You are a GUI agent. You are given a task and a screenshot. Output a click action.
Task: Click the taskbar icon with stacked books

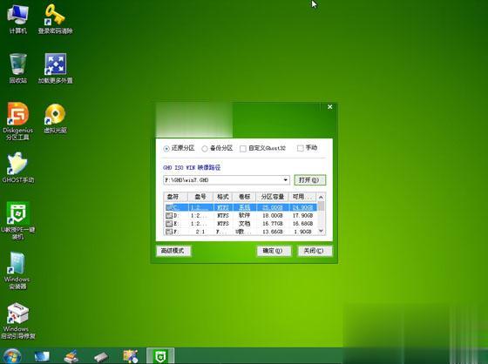tap(71, 356)
